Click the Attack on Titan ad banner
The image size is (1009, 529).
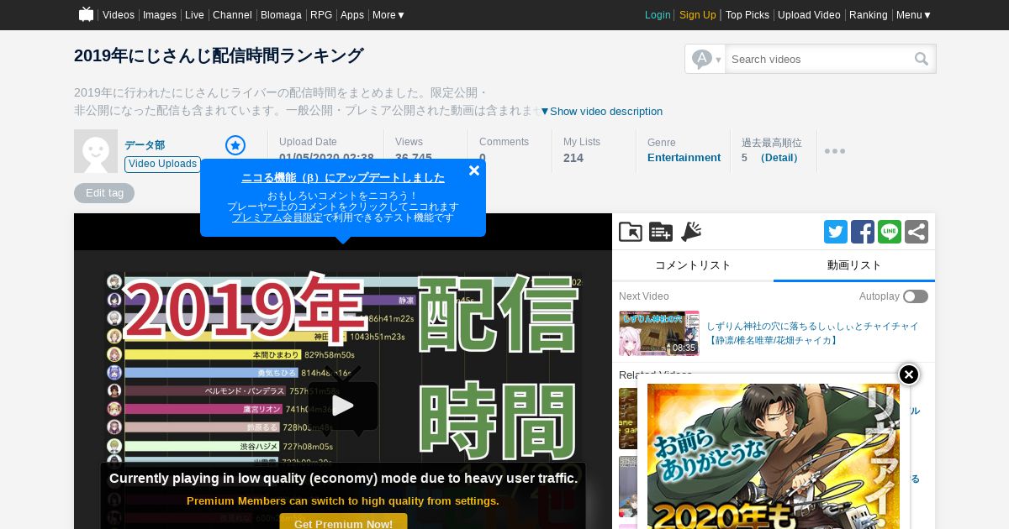pos(774,457)
